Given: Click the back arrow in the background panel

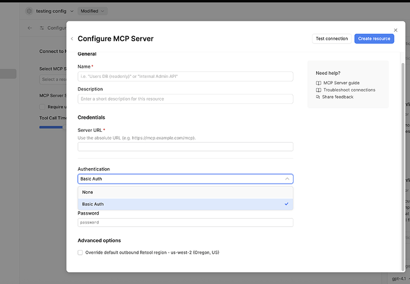Looking at the screenshot, I should [30, 28].
